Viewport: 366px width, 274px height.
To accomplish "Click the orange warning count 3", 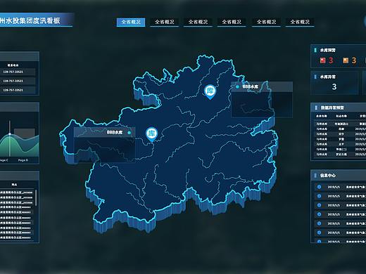I will [353, 60].
